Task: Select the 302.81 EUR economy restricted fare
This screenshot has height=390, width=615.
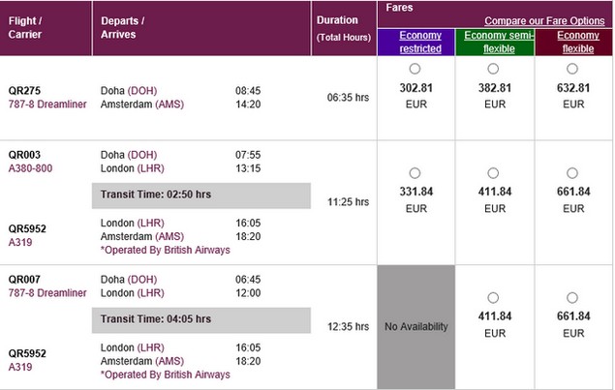Action: (x=415, y=69)
